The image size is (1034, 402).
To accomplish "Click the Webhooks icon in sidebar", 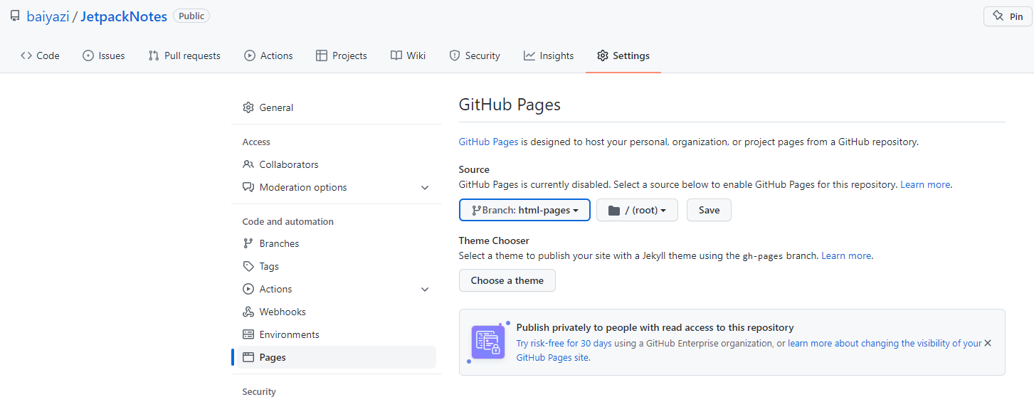I will pos(248,312).
